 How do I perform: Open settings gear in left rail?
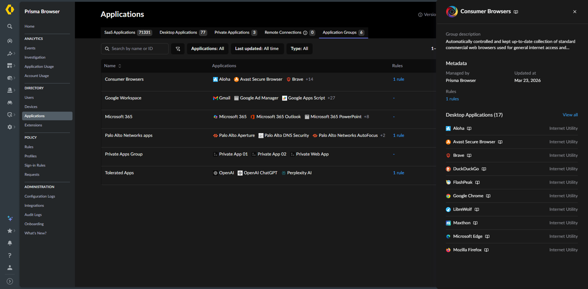point(10,127)
